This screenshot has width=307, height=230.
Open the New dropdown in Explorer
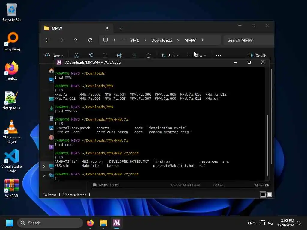coord(54,55)
